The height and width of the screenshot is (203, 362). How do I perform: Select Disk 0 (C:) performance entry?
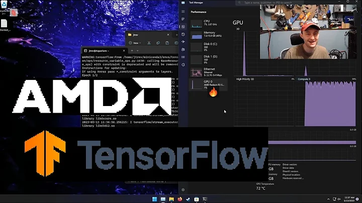[x=208, y=47]
